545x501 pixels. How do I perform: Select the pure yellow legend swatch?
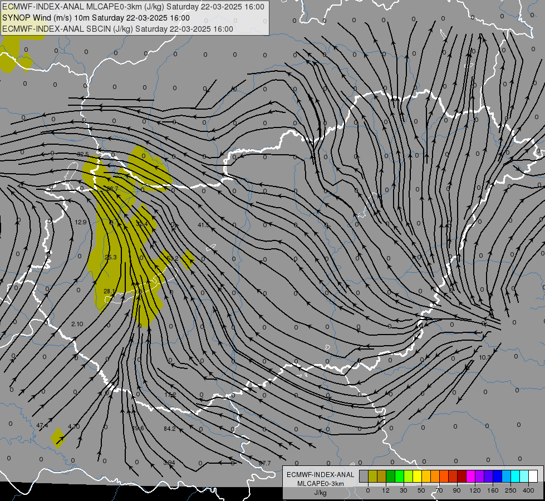click(x=417, y=476)
